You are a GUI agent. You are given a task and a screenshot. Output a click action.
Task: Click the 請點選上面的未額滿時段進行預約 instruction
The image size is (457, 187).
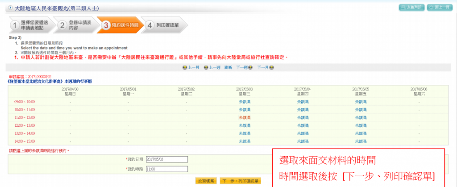click(x=40, y=150)
